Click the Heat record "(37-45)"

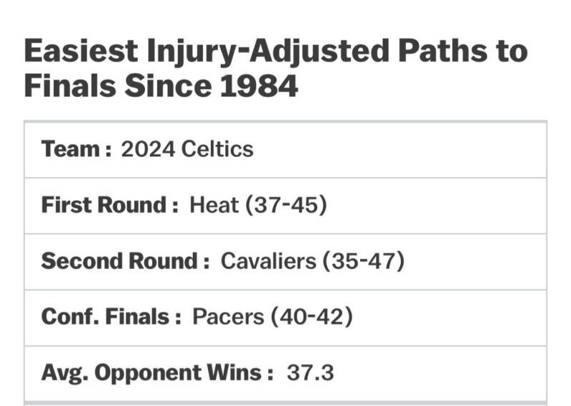point(286,205)
